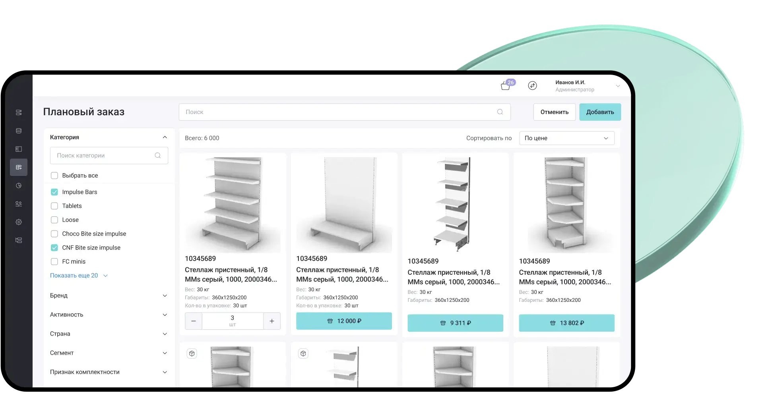768x394 pixels.
Task: Open the third product's narrow rack image
Action: 455,205
